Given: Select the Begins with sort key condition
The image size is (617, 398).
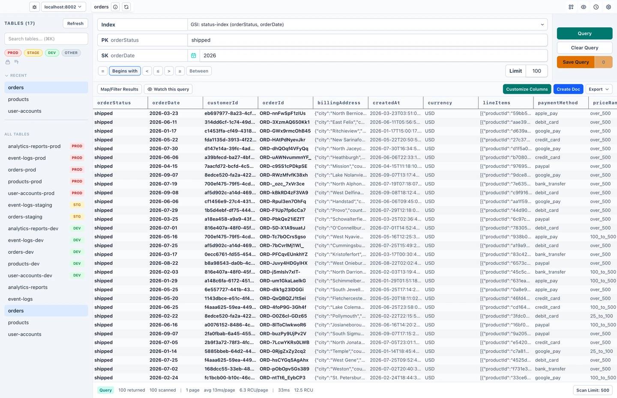Looking at the screenshot, I should 125,71.
